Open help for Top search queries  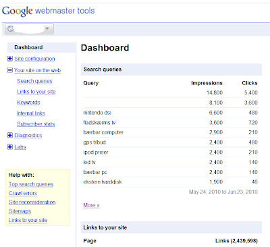tap(31, 184)
